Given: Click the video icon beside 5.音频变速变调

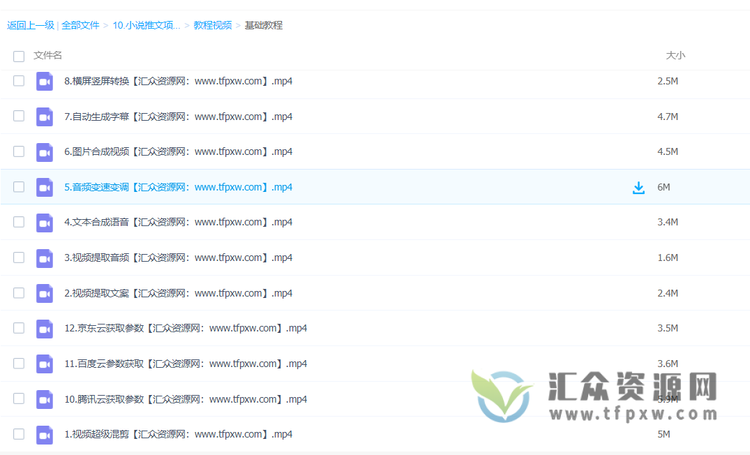Looking at the screenshot, I should click(x=44, y=187).
